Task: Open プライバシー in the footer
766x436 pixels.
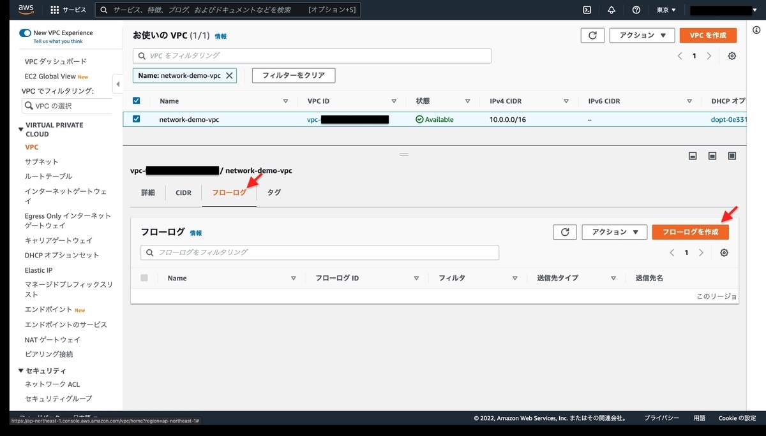Action: 661,419
